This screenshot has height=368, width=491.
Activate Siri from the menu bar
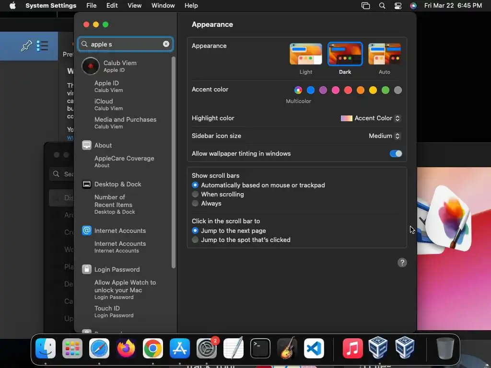pyautogui.click(x=413, y=5)
